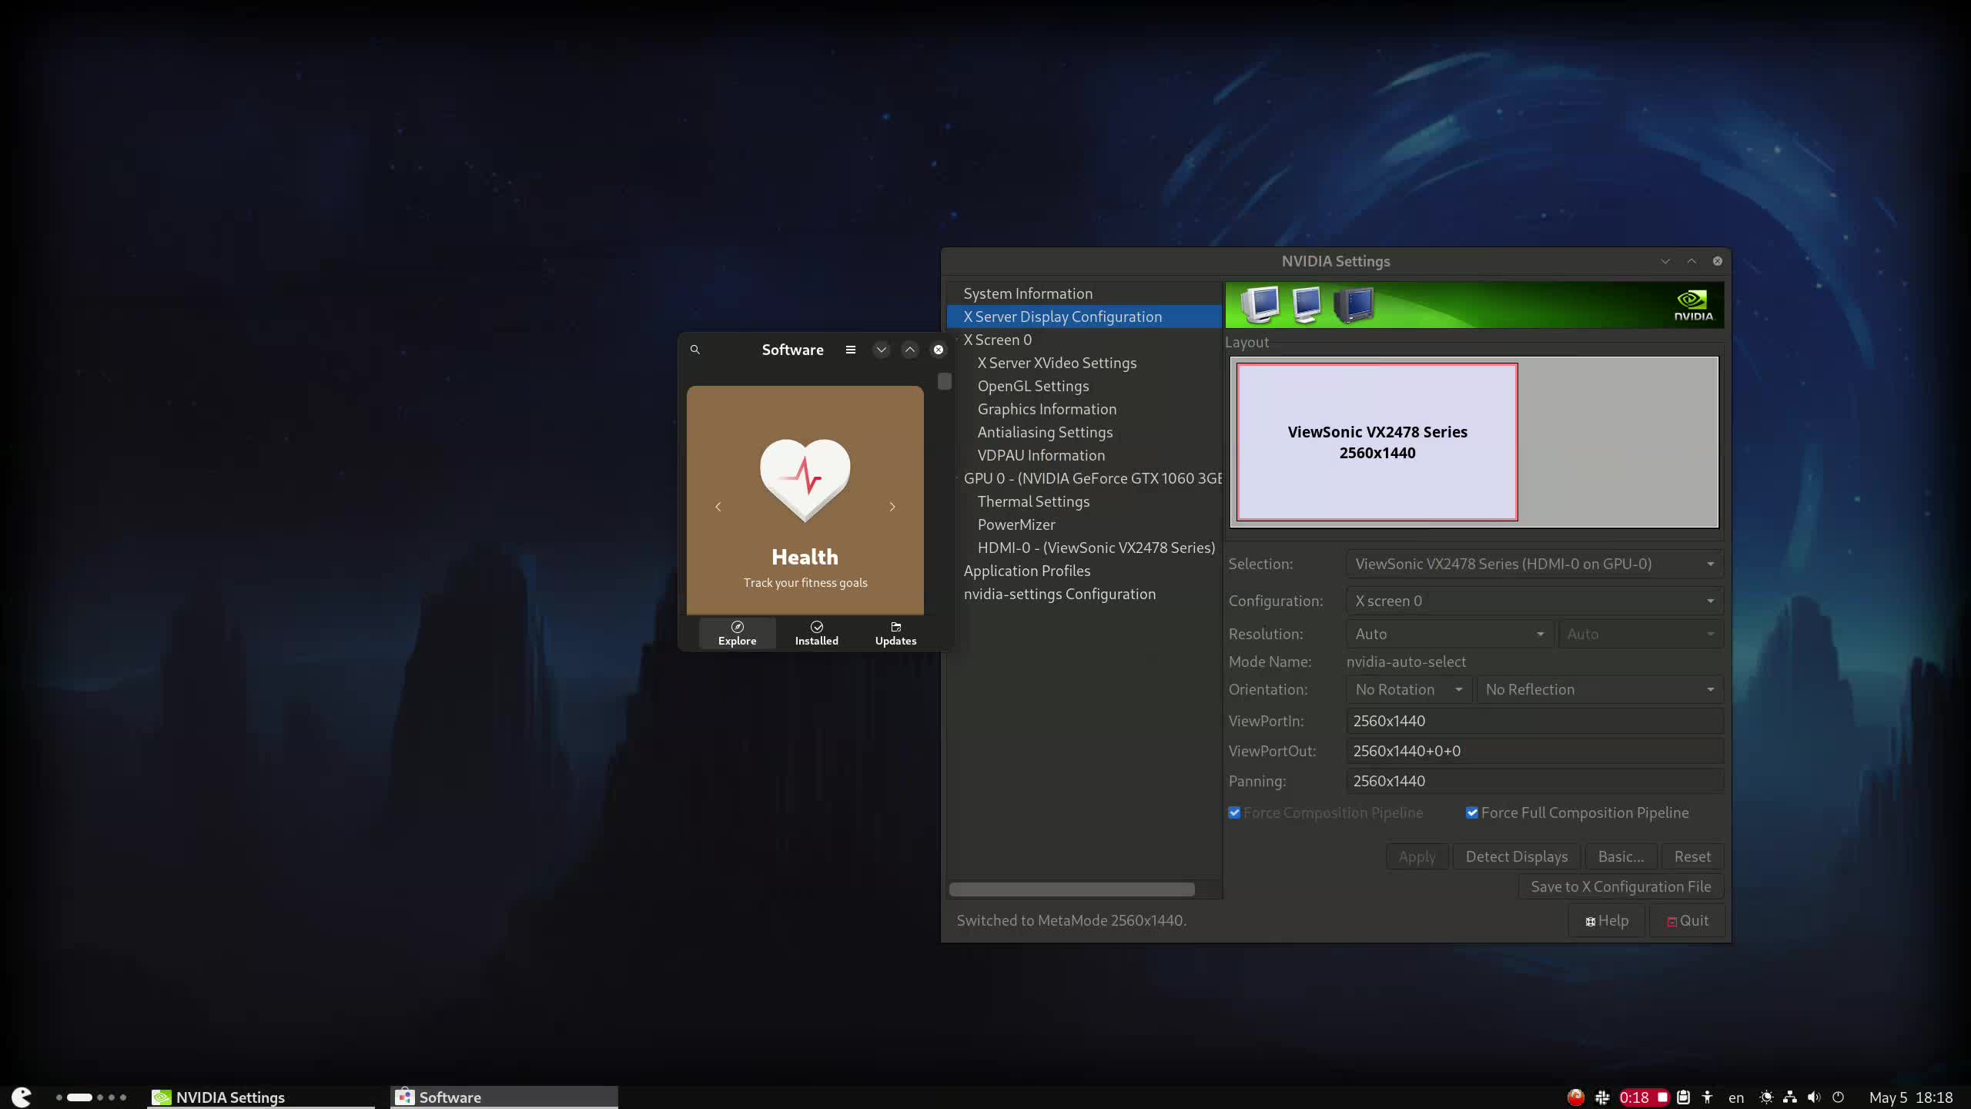The height and width of the screenshot is (1109, 1971).
Task: Open VDPAU Information page
Action: pos(1041,455)
